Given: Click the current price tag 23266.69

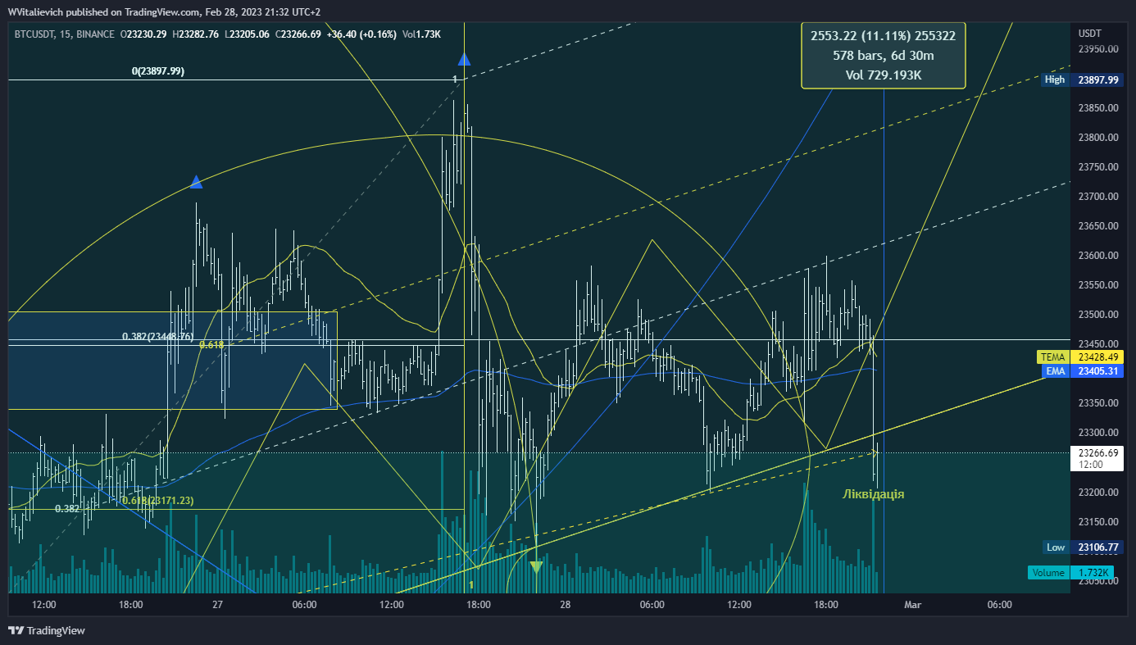Looking at the screenshot, I should point(1097,458).
